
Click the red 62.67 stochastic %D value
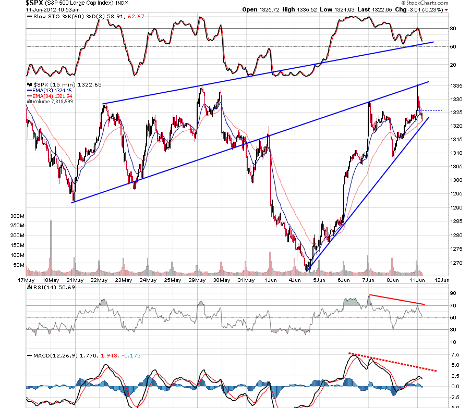click(x=136, y=17)
